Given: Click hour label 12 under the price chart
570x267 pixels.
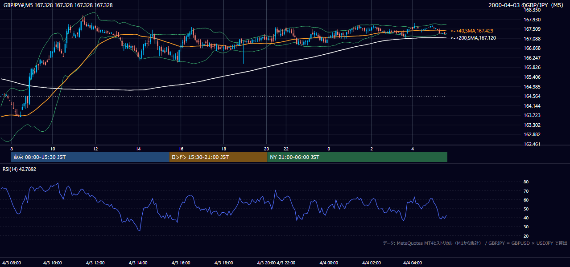Looking at the screenshot, I should pos(95,149).
